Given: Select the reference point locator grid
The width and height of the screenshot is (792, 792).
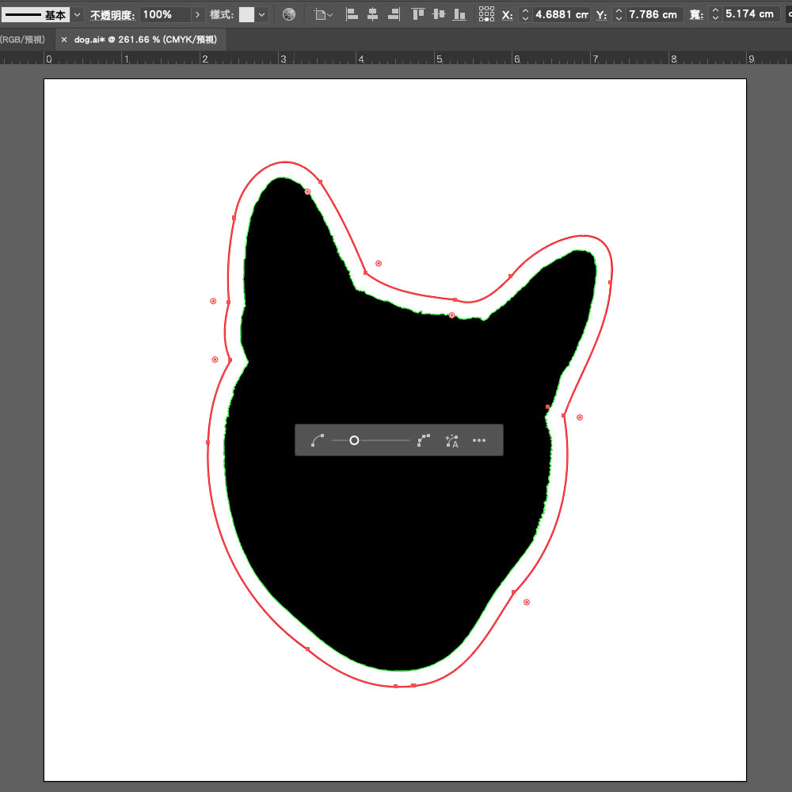Looking at the screenshot, I should pyautogui.click(x=487, y=14).
